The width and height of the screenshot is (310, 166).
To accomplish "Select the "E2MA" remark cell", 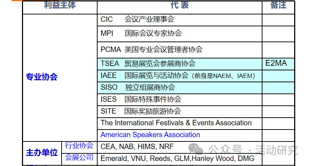I will pos(278,64).
